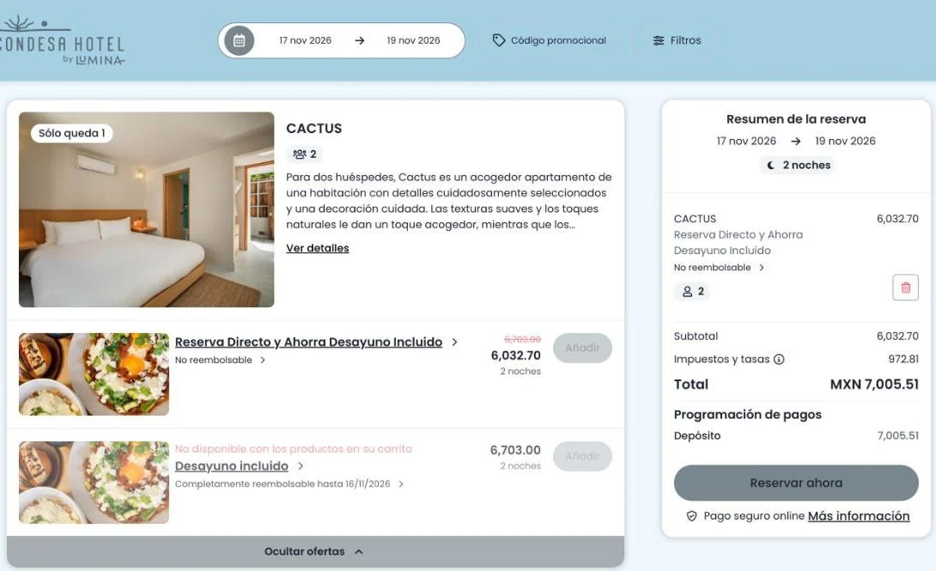
Task: Open the CACTUS bedroom photo
Action: pyautogui.click(x=146, y=210)
